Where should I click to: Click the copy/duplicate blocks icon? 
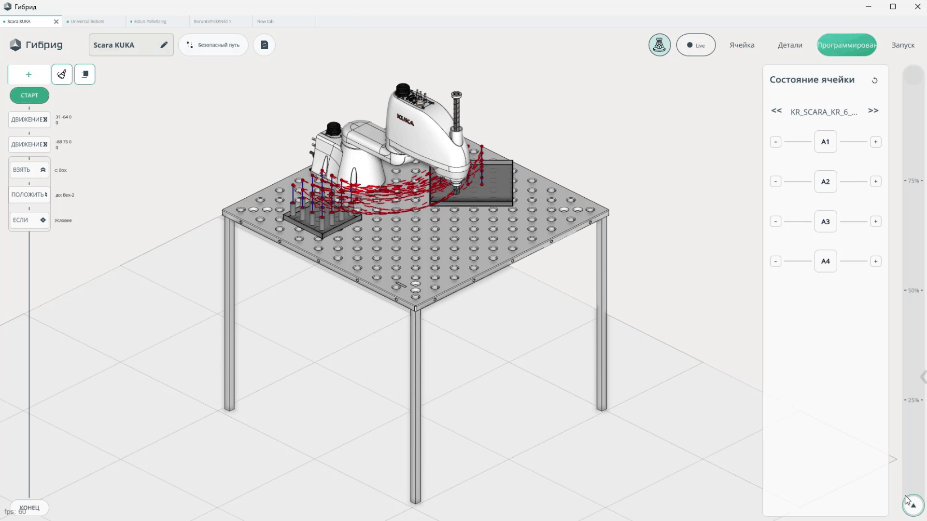pyautogui.click(x=85, y=74)
